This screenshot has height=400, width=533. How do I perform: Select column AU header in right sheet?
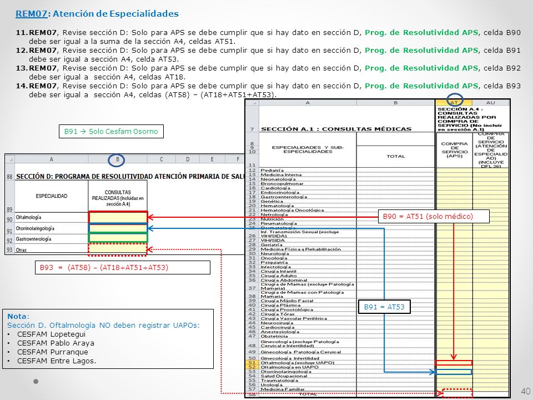pos(490,102)
